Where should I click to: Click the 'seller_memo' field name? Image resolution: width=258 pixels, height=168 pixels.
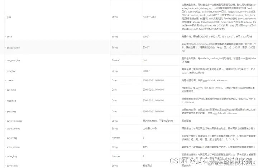[13, 147]
